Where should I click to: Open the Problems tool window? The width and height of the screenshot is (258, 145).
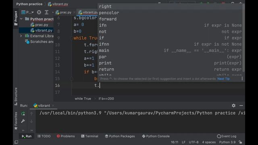click(x=66, y=136)
